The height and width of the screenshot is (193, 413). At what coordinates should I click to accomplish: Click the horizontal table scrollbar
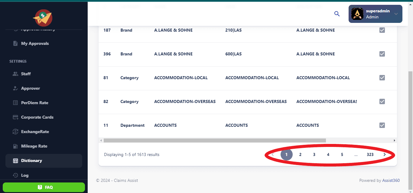(215, 141)
